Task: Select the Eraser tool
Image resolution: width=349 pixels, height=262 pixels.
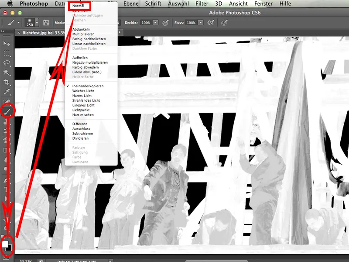Action: click(7, 140)
